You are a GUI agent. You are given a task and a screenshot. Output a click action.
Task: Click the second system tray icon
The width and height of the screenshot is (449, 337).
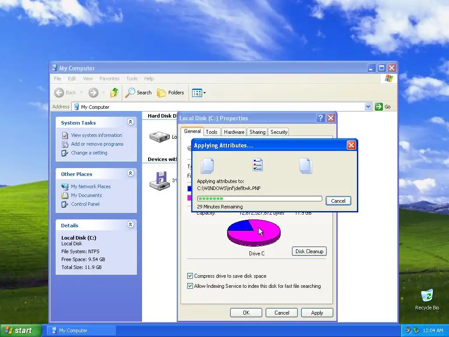416,330
